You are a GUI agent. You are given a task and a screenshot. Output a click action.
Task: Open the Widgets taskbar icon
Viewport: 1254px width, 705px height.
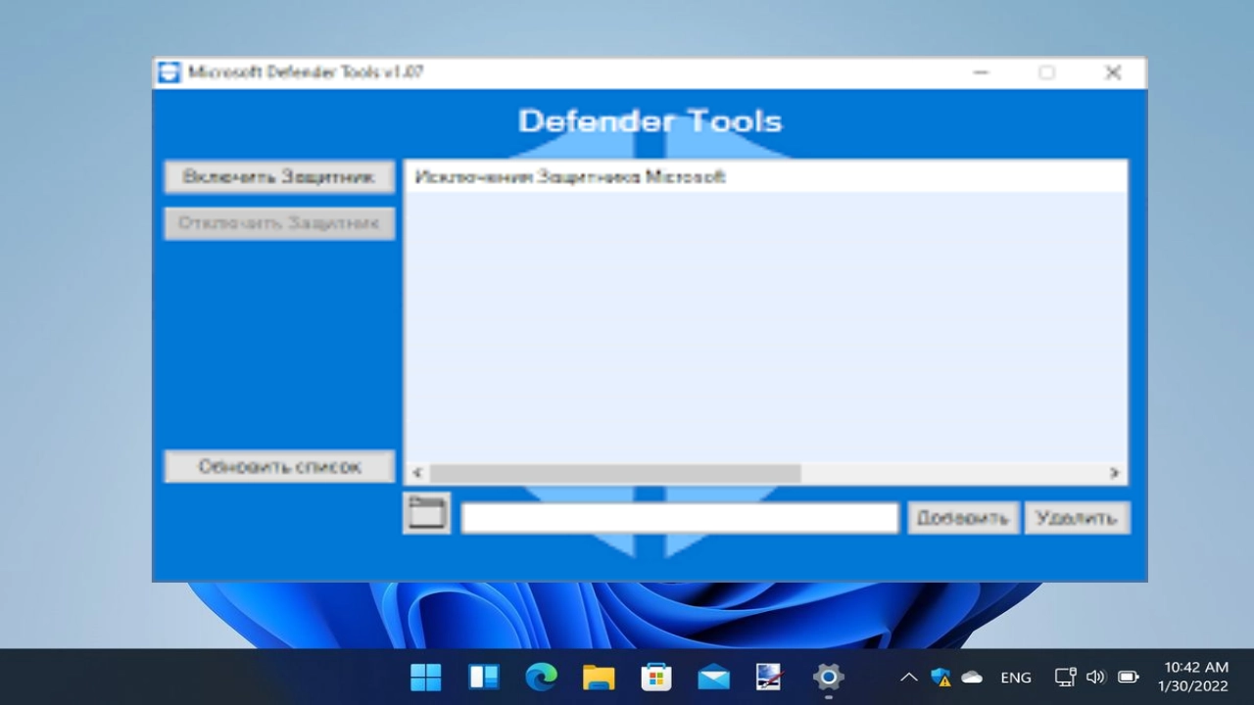tap(484, 677)
